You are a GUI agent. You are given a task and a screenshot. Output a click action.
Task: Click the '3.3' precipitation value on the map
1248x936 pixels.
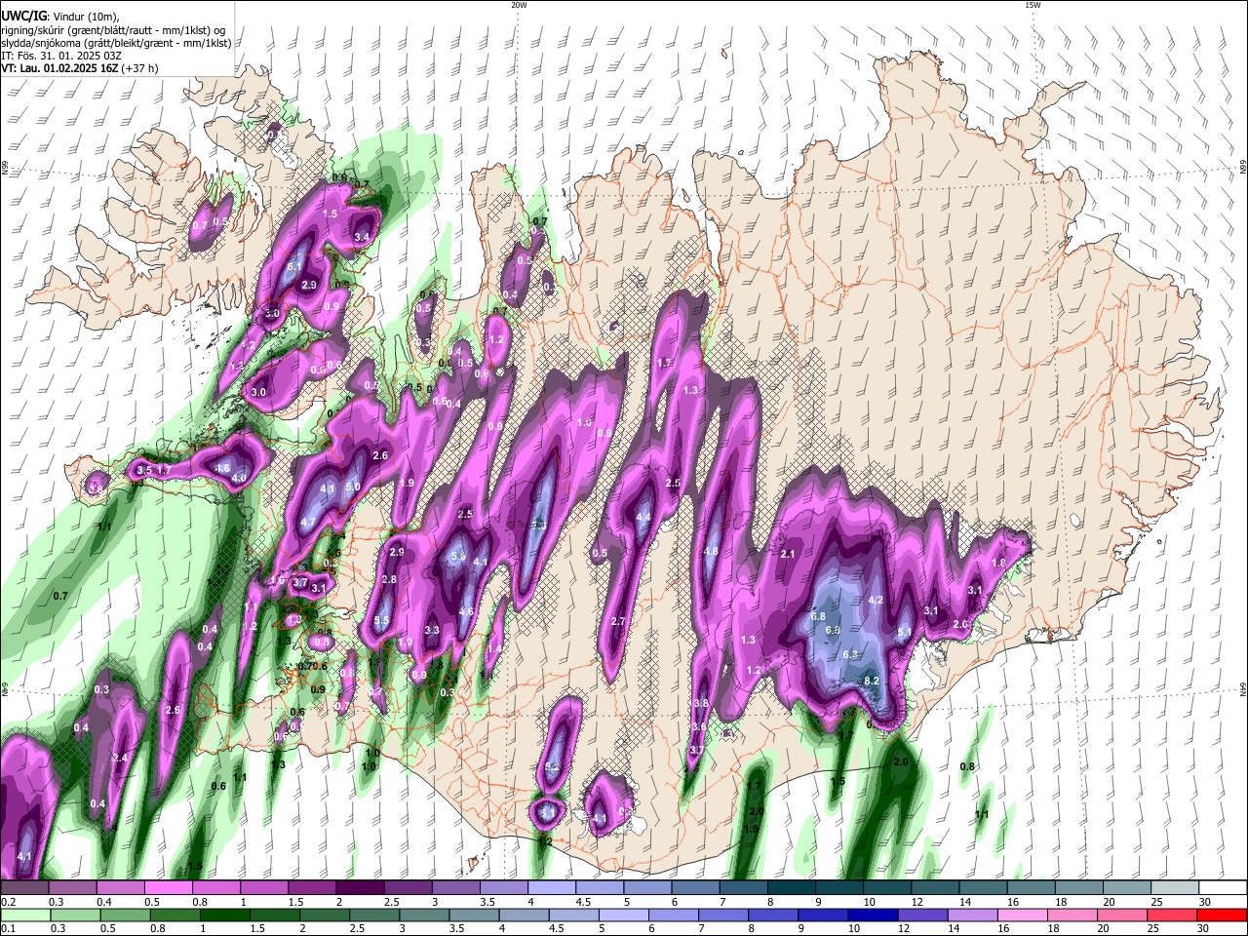(x=432, y=630)
